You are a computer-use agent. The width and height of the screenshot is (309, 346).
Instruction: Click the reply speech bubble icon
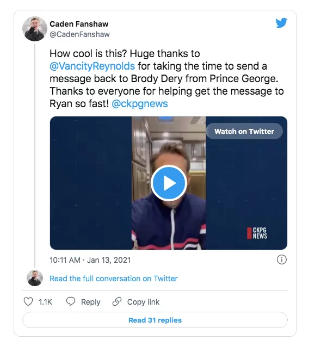[x=71, y=301]
